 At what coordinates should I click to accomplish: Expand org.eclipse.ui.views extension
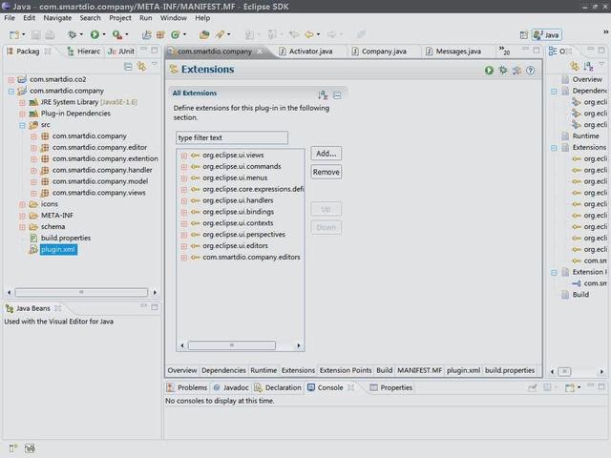pyautogui.click(x=184, y=156)
